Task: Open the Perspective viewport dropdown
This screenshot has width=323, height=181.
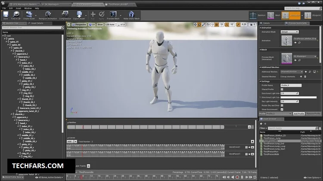Action: 79,24
